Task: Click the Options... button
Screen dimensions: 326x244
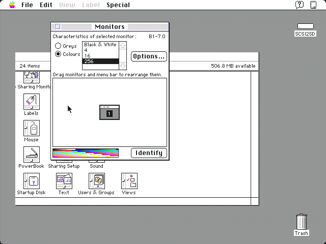Action: (149, 56)
